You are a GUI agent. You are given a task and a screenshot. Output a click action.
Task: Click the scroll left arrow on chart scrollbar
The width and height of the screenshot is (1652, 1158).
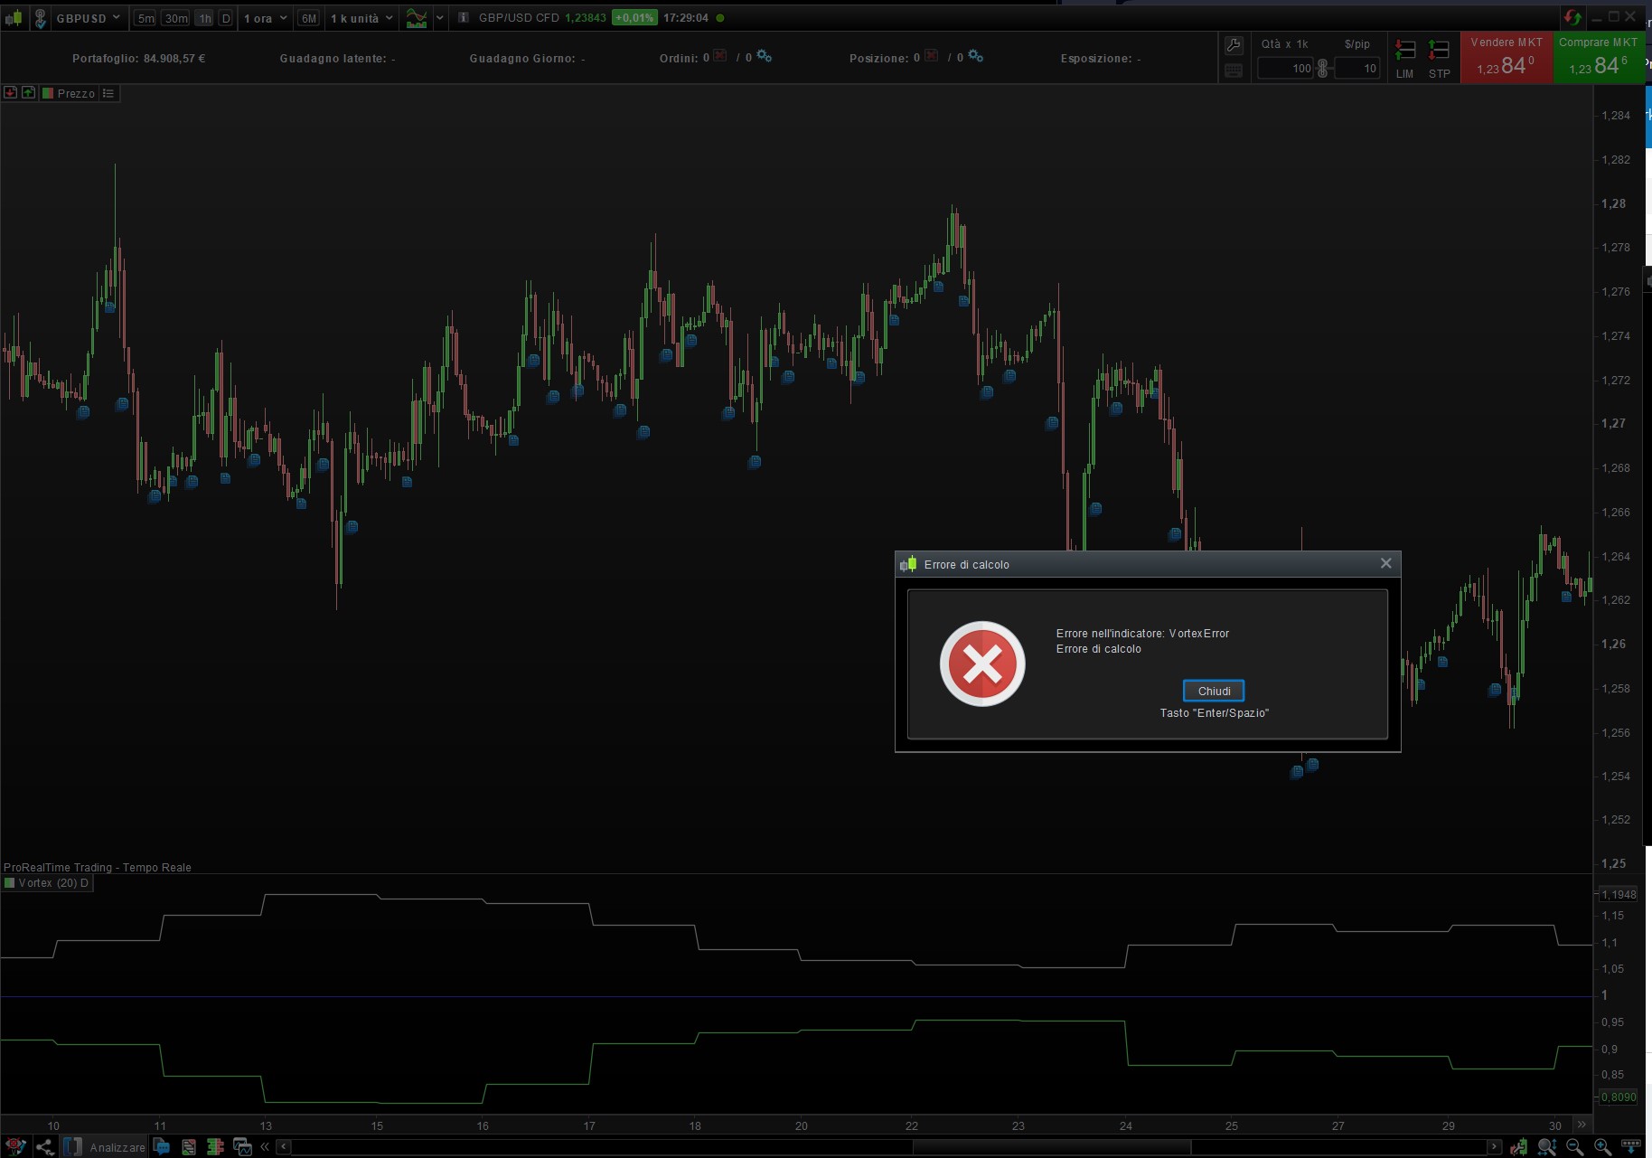[284, 1147]
